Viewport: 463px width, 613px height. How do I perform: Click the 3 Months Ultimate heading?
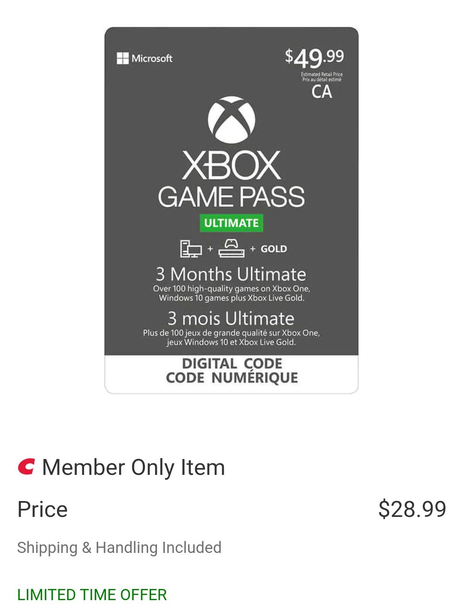[x=231, y=274]
